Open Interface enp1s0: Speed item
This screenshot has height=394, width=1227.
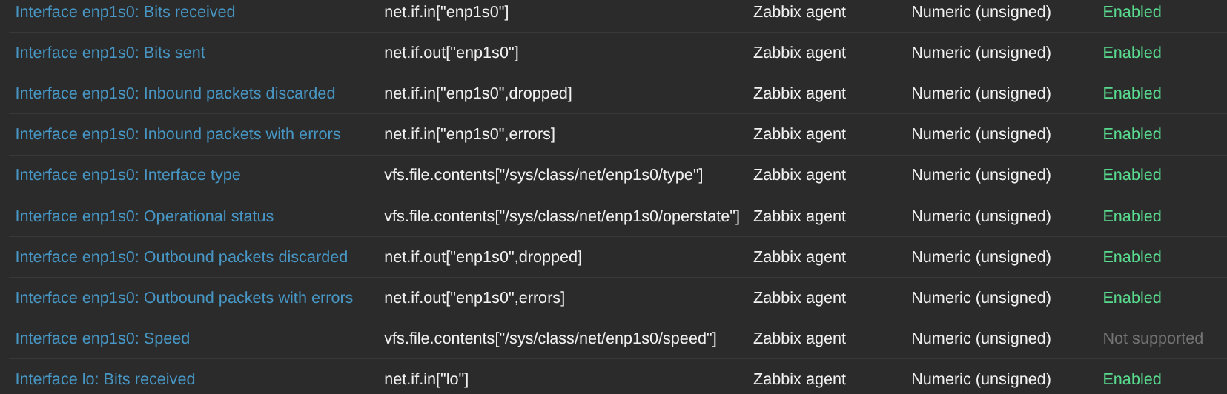coord(102,338)
